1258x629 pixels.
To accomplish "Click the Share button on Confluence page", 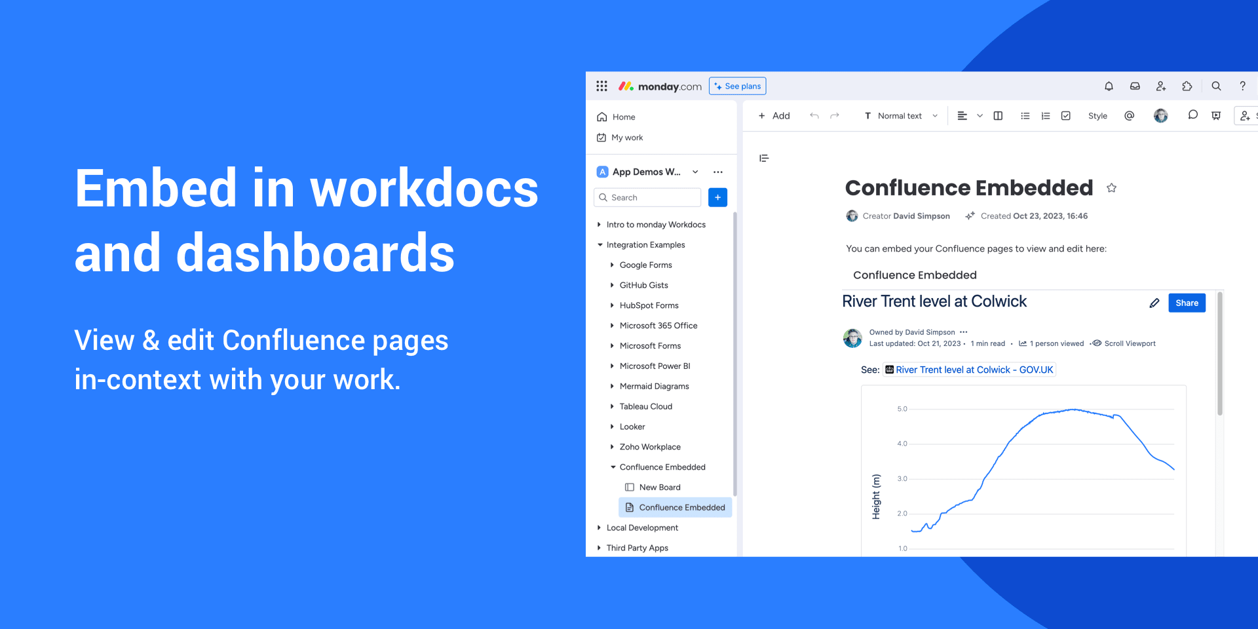I will 1187,303.
